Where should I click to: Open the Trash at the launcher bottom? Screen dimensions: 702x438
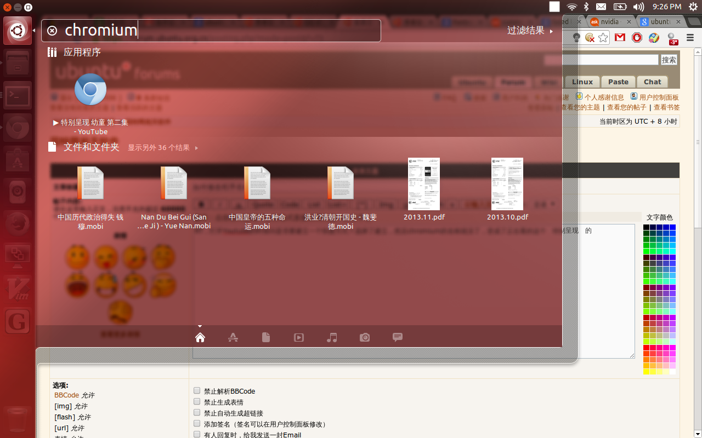click(18, 420)
